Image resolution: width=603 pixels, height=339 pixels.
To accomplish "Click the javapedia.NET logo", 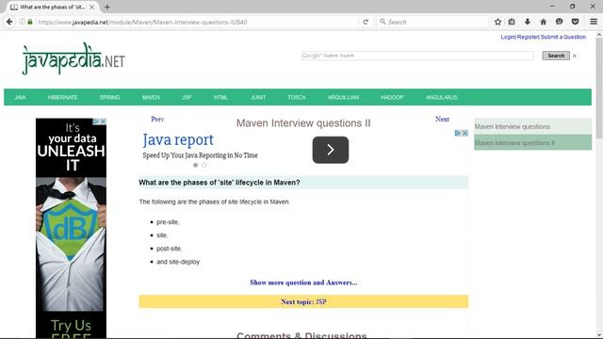I will [x=73, y=58].
